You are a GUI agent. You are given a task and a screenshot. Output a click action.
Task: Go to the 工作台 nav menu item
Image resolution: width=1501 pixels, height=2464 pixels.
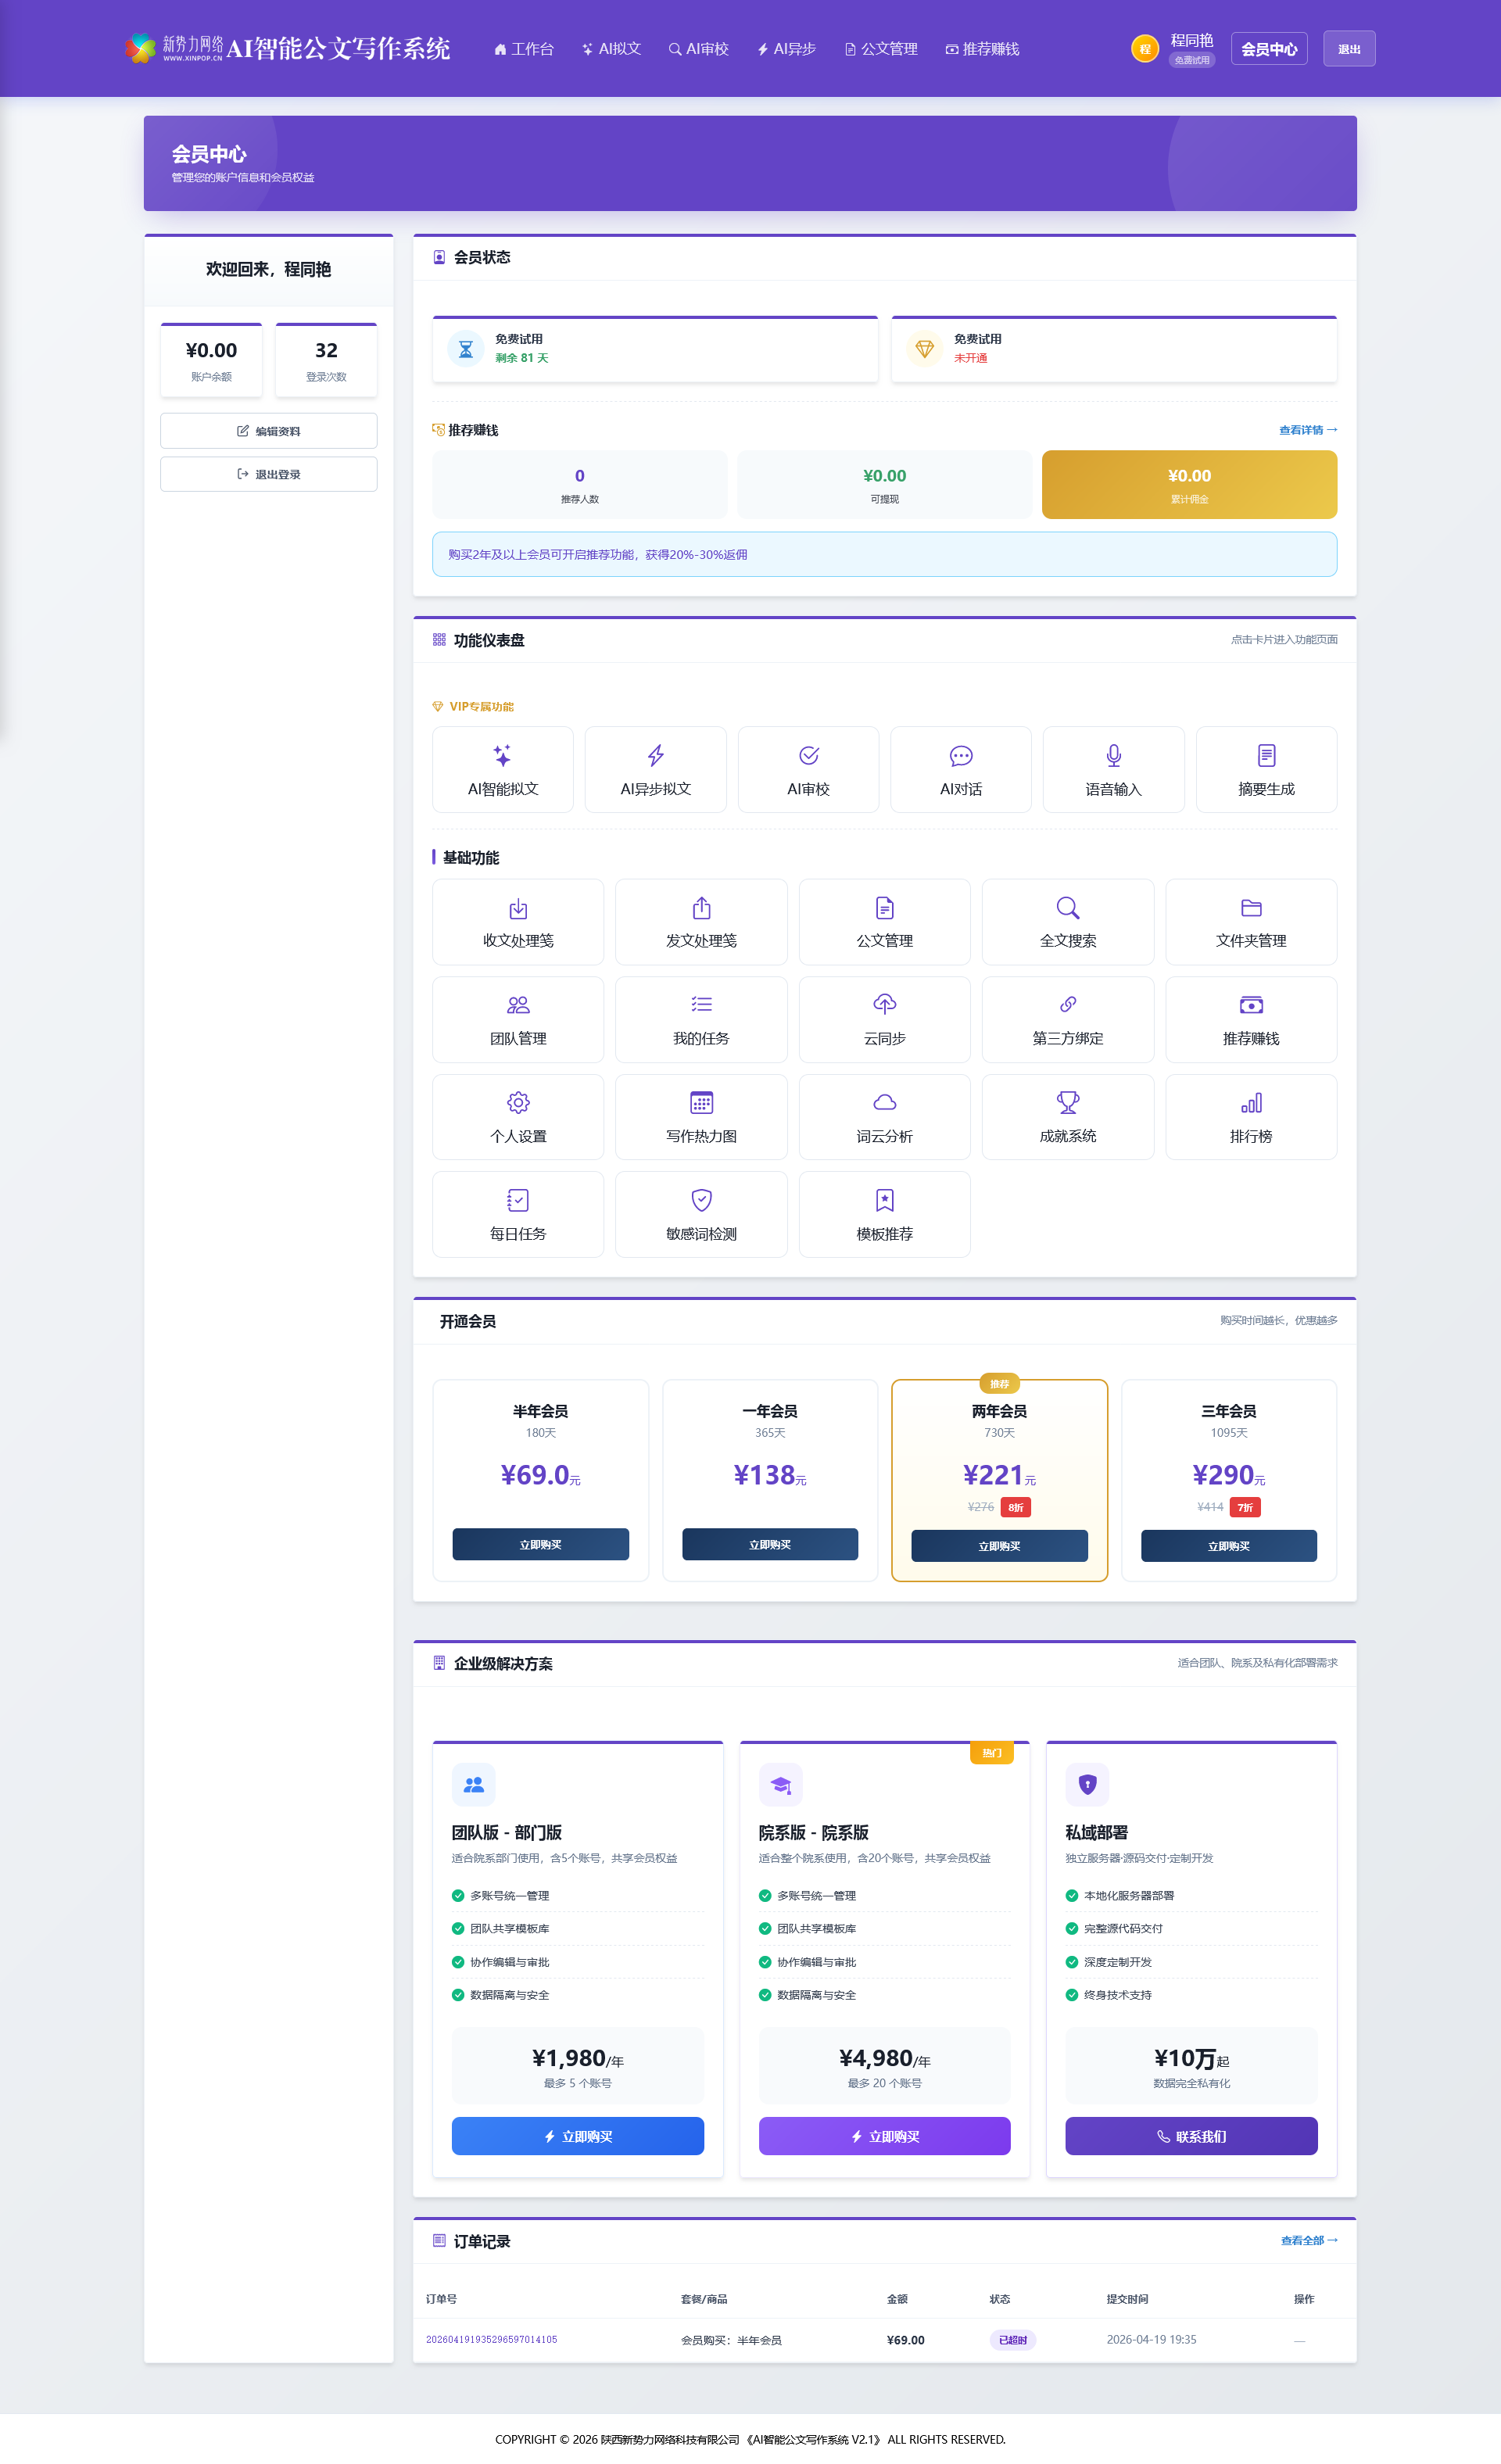pos(524,49)
